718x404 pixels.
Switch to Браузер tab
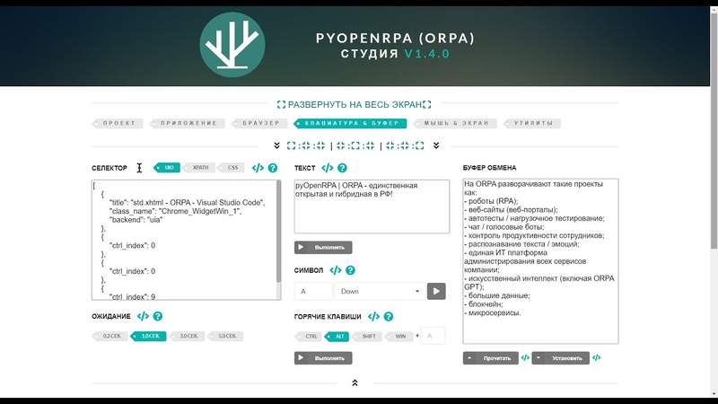pos(259,123)
